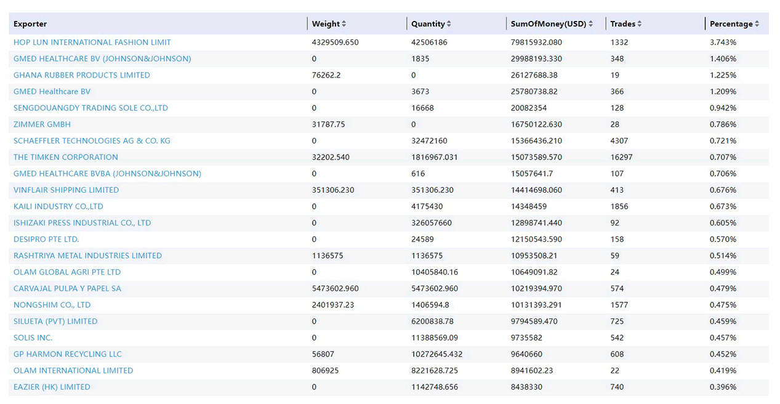780x404 pixels.
Task: Click the KAILI INDUSTRY CO.,LTD link
Action: 58,206
